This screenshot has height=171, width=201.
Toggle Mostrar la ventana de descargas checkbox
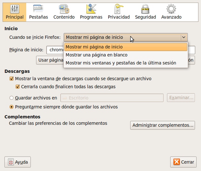coord(12,79)
